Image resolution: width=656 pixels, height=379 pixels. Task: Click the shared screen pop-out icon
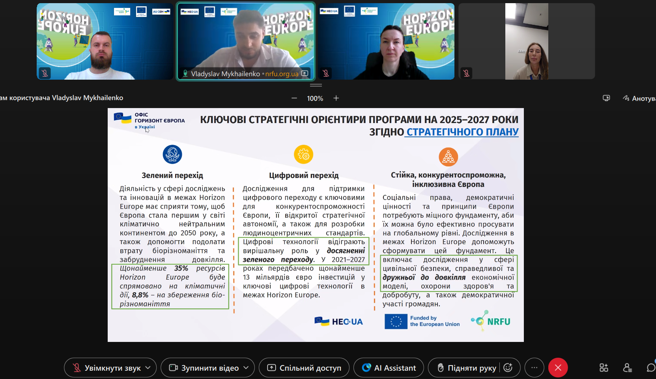coord(606,98)
